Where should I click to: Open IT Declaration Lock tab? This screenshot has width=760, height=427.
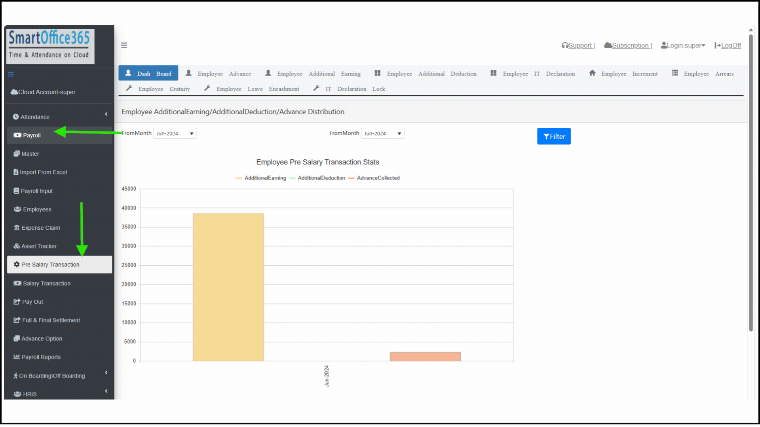pos(349,89)
